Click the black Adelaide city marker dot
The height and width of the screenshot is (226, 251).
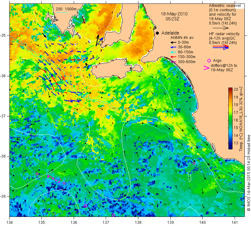click(158, 33)
